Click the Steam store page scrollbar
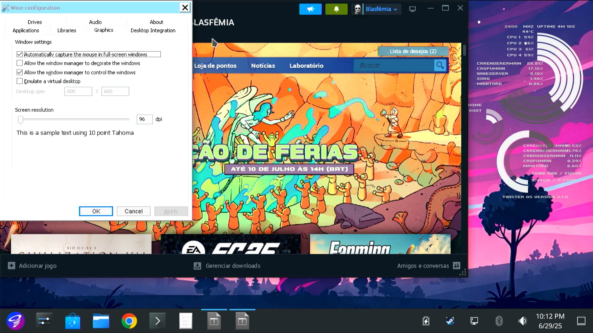 click(x=464, y=50)
